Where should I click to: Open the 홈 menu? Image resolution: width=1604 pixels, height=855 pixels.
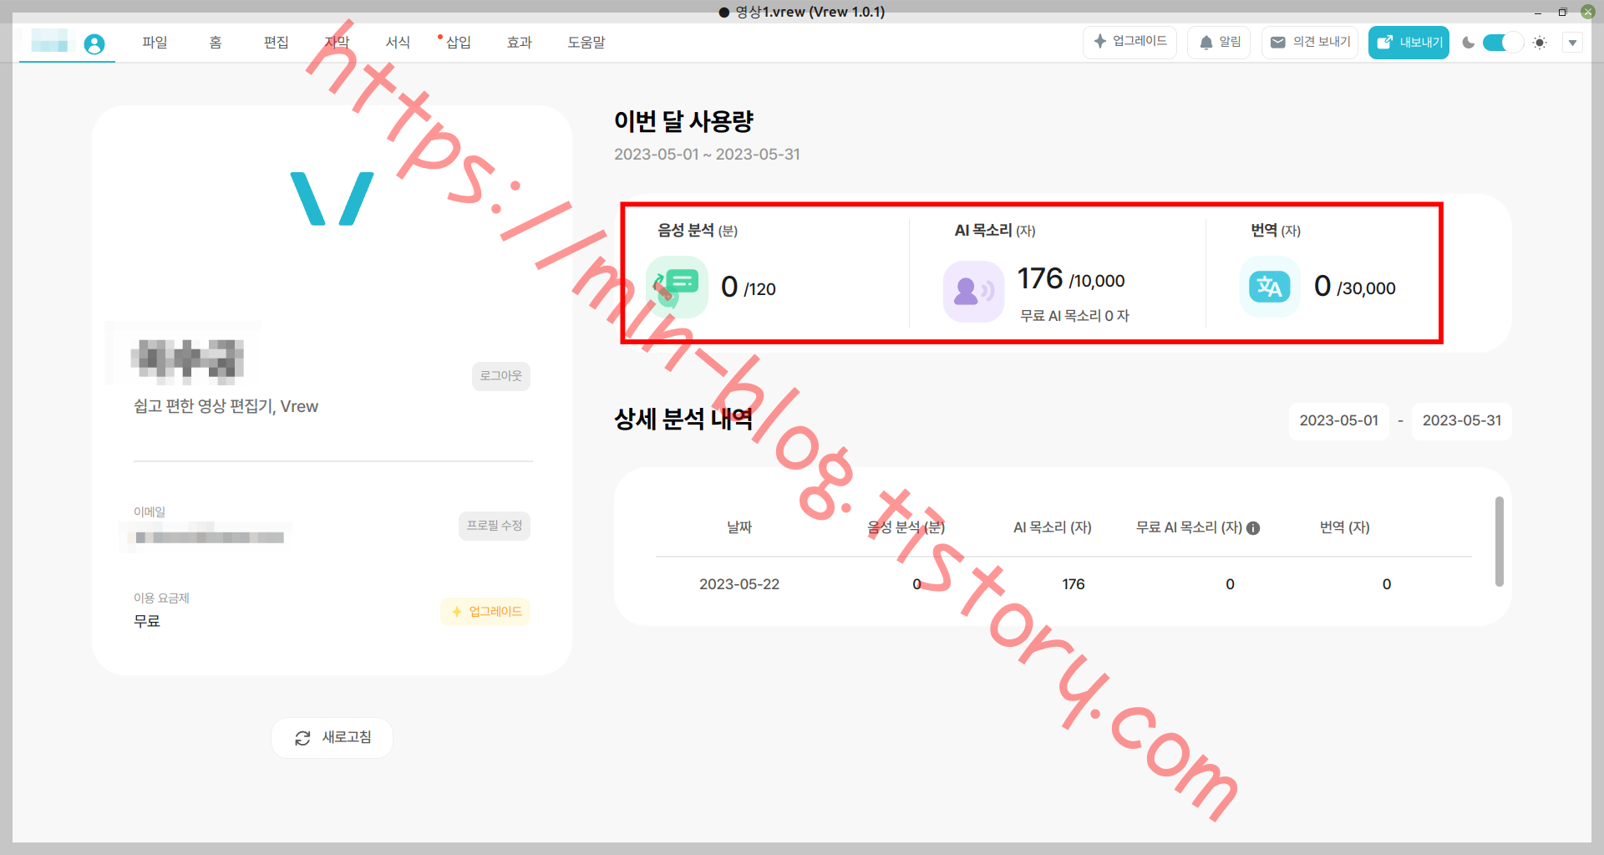point(216,43)
